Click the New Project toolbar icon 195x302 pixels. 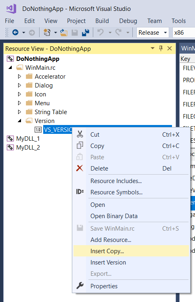click(47, 32)
